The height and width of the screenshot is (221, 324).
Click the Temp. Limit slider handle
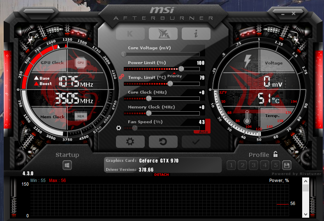tap(170, 83)
